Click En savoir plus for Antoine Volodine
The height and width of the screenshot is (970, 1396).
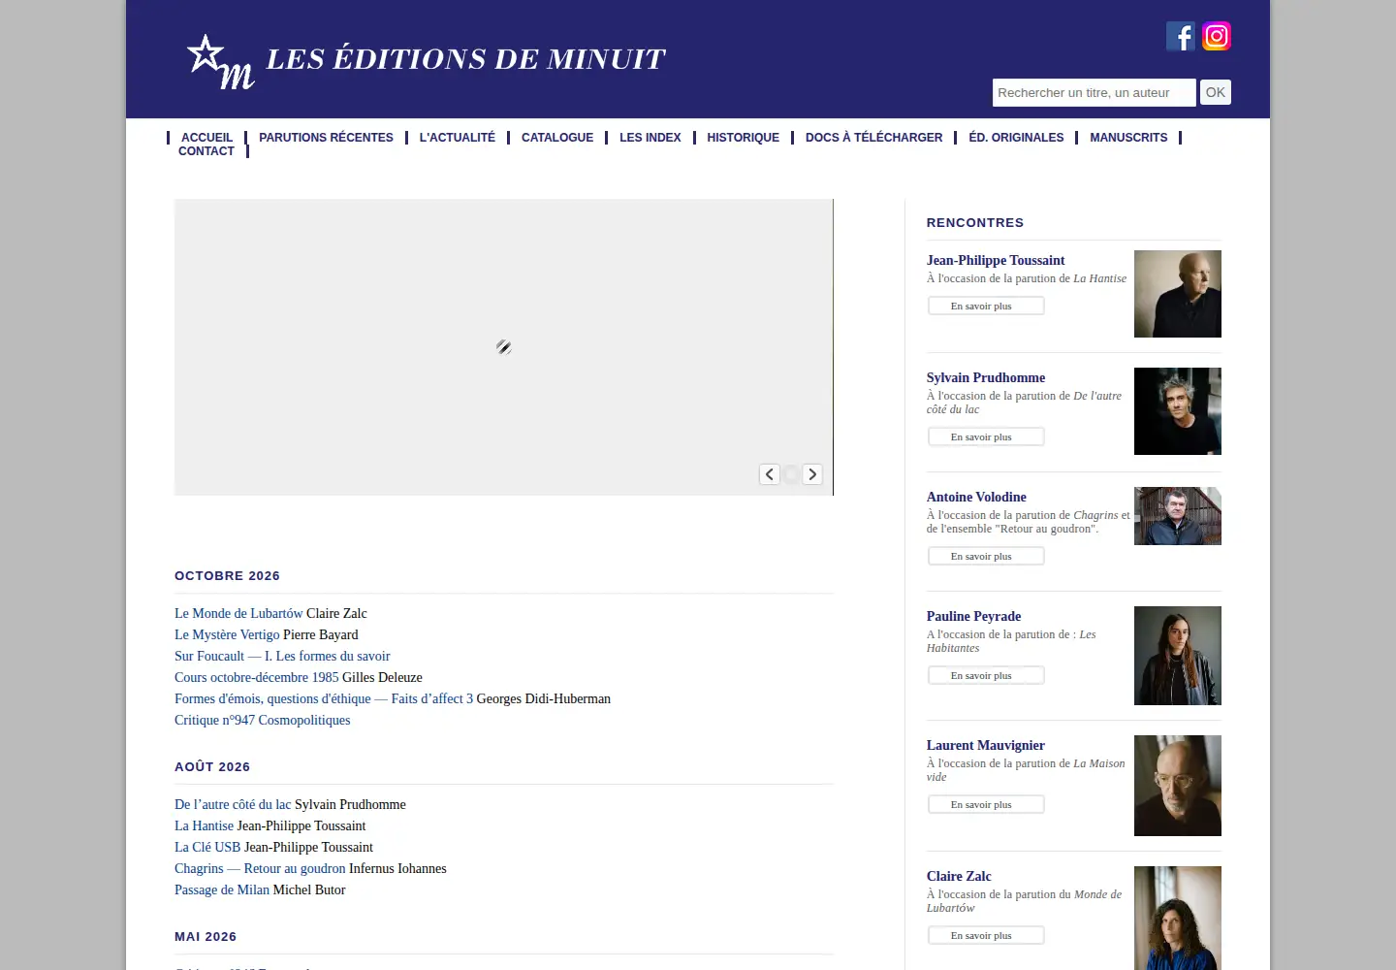click(986, 557)
